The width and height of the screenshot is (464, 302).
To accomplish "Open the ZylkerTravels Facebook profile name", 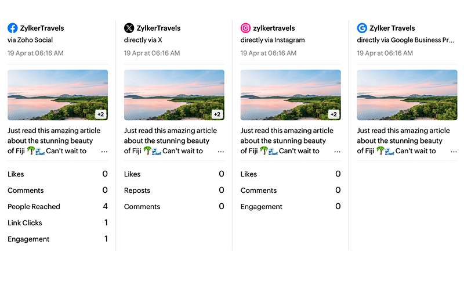I will point(42,28).
